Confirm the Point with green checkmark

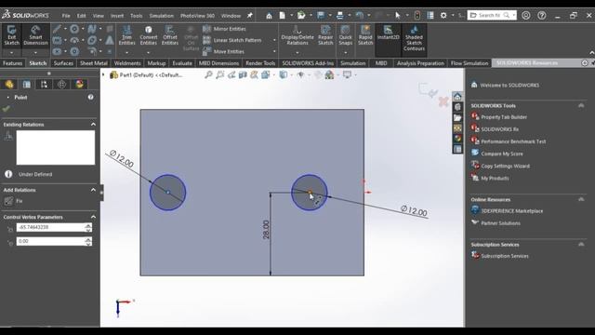7,109
